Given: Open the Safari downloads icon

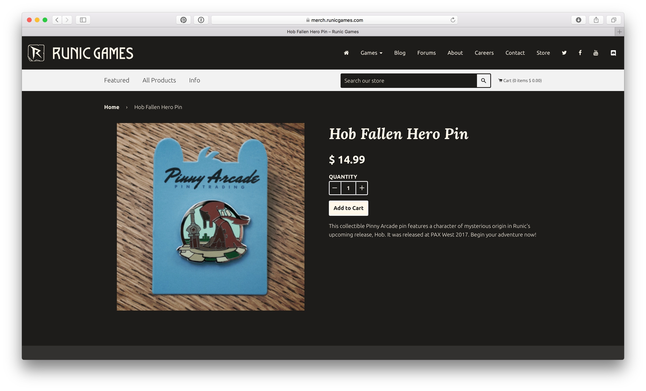Looking at the screenshot, I should tap(579, 20).
